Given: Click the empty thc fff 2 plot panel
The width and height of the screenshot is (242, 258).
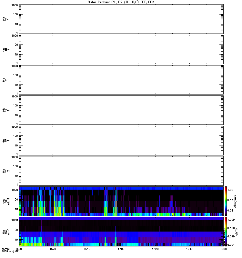Looking at the screenshot, I should pos(121,171).
